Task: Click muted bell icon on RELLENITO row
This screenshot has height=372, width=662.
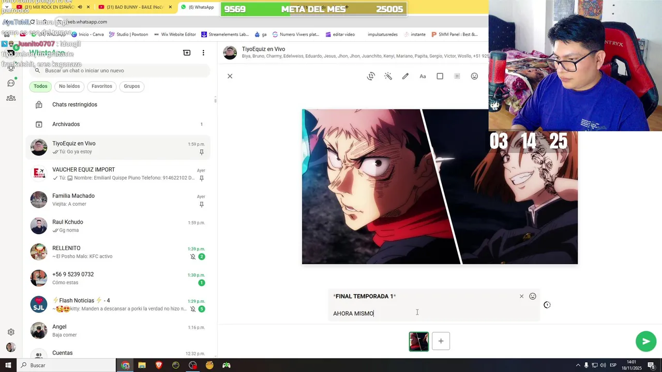Action: pos(193,257)
